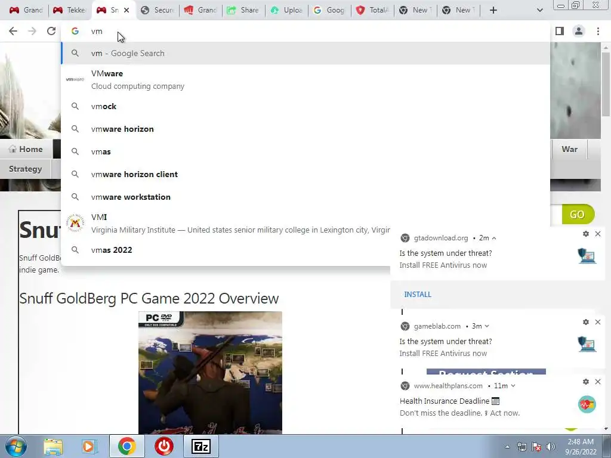Click the volume speaker tray icon
Image resolution: width=611 pixels, height=458 pixels.
pyautogui.click(x=551, y=447)
